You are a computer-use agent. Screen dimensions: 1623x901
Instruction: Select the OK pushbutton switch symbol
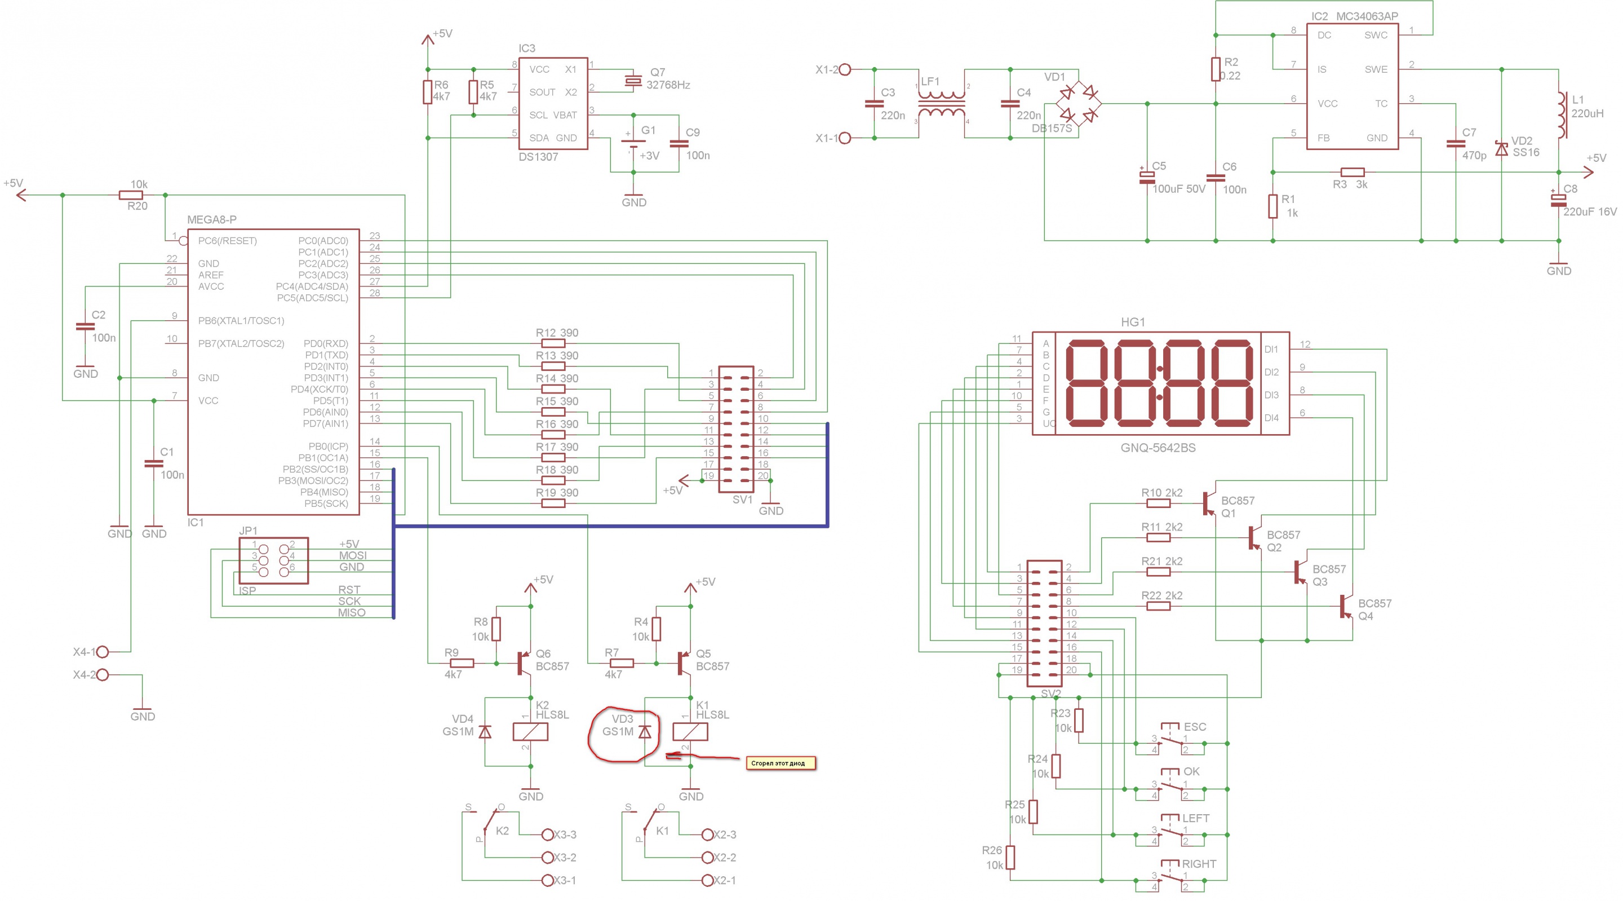1170,784
